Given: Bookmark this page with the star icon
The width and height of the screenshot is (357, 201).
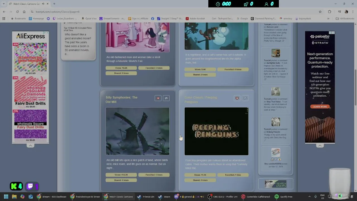Looking at the screenshot, I should [x=320, y=12].
